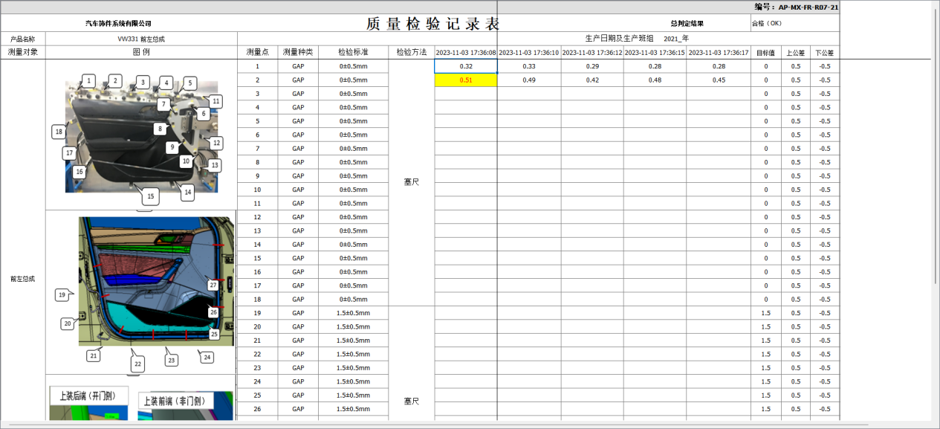Select the cell containing value 0.32
The width and height of the screenshot is (940, 429).
pyautogui.click(x=464, y=66)
